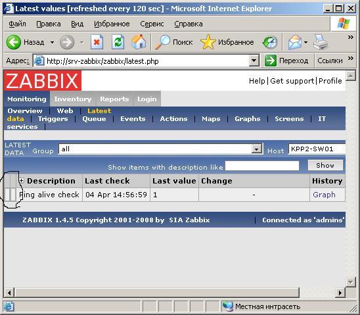Click the IE title bar icon

click(9, 9)
